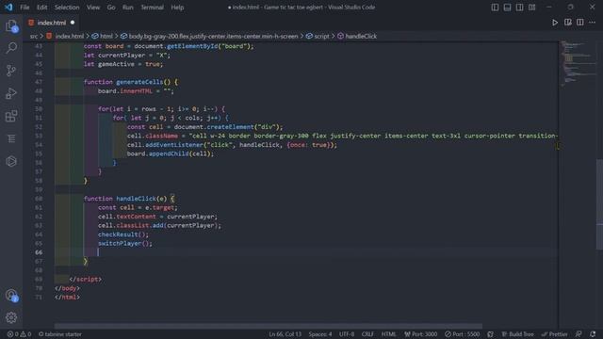Open the hexagon icon in activity bar
Viewport: 603px width, 339px height.
(x=11, y=161)
